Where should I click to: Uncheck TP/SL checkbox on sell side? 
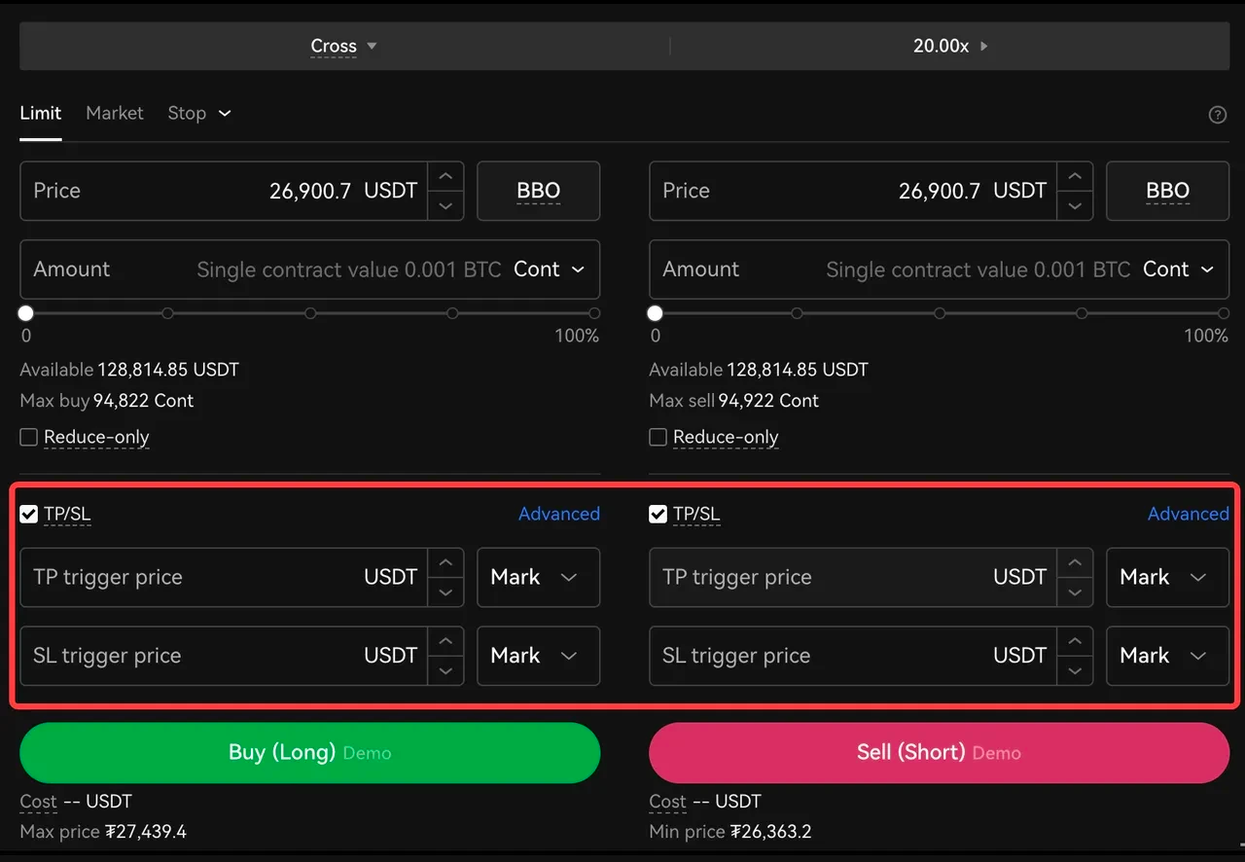[x=658, y=514]
